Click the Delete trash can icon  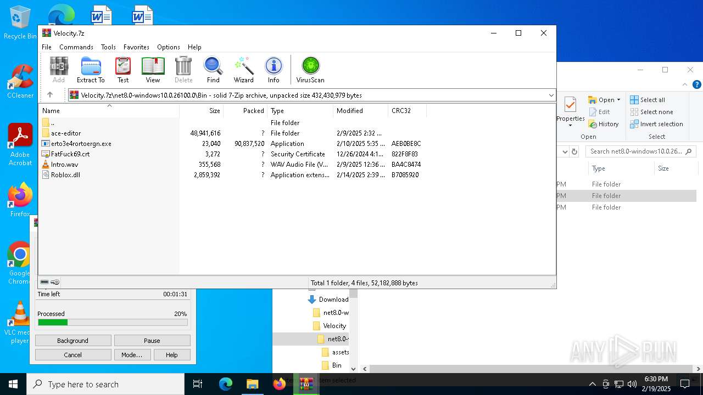183,70
